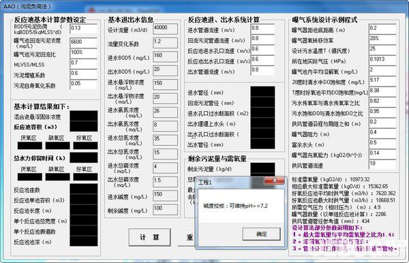Click the 设计流量 field showing 40000

click(166, 29)
